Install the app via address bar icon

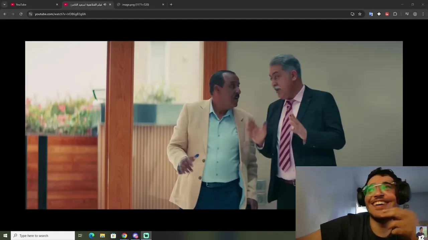point(352,14)
